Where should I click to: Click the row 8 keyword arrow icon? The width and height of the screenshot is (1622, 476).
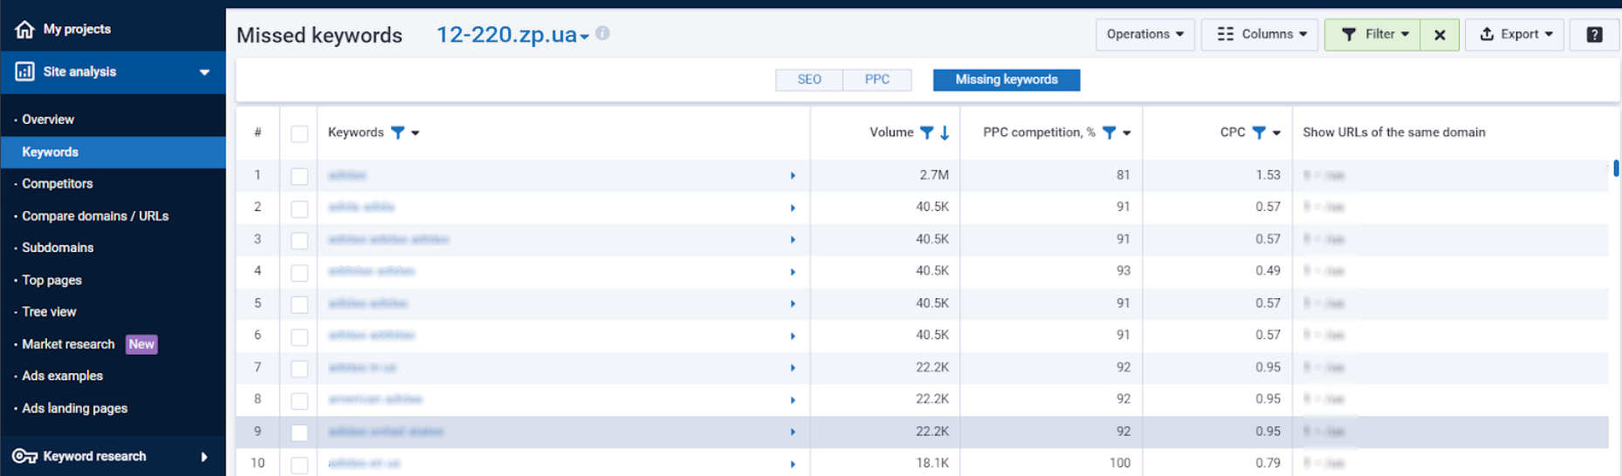click(x=793, y=400)
